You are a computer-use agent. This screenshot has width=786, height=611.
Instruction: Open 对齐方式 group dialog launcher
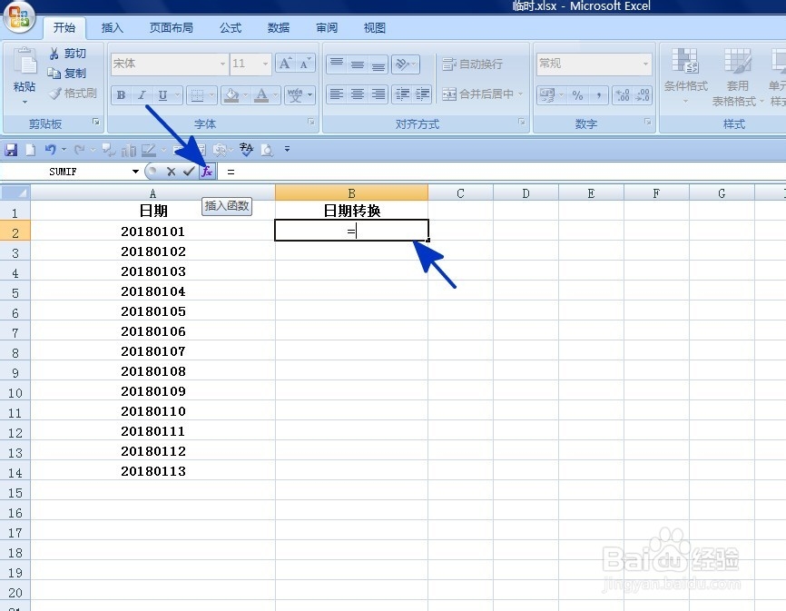tap(522, 122)
